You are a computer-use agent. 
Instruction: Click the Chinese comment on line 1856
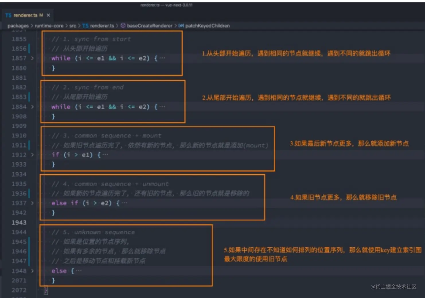(x=80, y=48)
